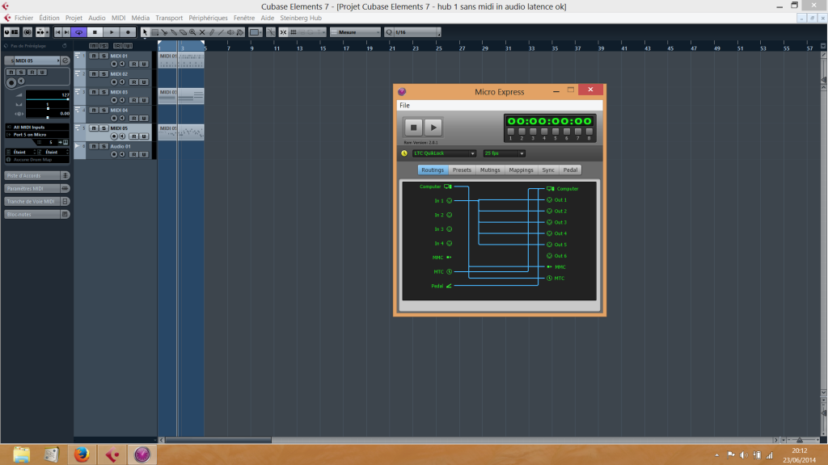This screenshot has height=465, width=828.
Task: Open the LTC QuikLock sync dropdown
Action: pyautogui.click(x=444, y=153)
